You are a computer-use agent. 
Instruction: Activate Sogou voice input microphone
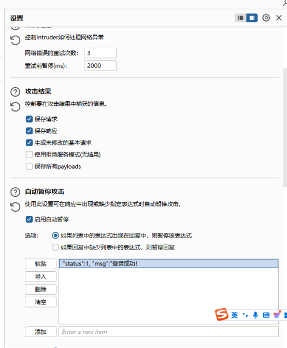tap(255, 315)
